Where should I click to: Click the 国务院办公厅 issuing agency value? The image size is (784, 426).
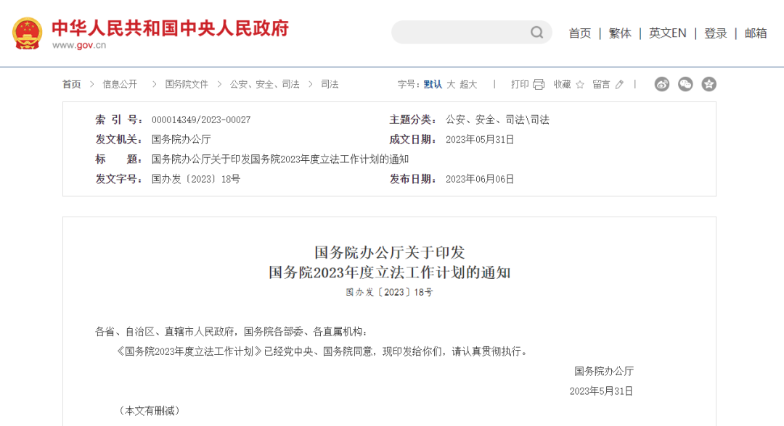pyautogui.click(x=181, y=140)
